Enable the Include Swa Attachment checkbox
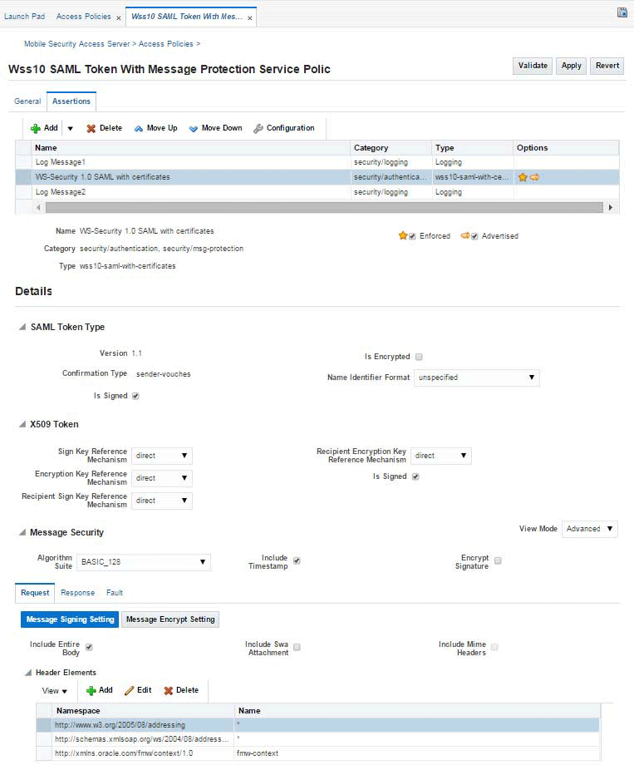The height and width of the screenshot is (770, 634). (297, 647)
